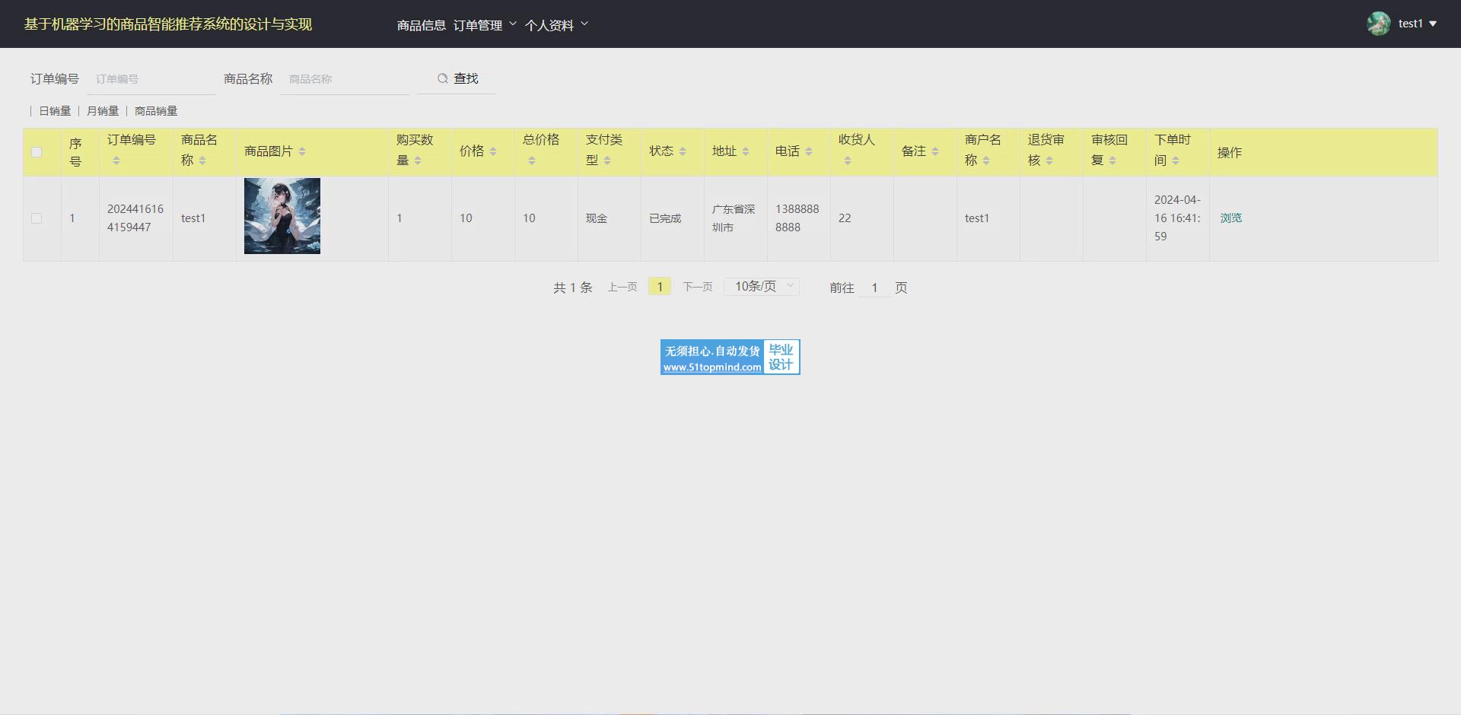
Task: Go to 下一页 next page
Action: tap(698, 287)
